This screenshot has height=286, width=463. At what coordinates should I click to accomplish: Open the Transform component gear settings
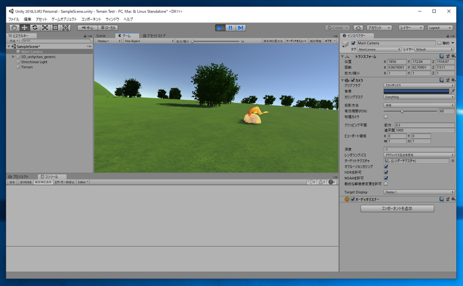pos(453,56)
